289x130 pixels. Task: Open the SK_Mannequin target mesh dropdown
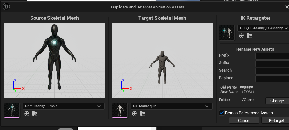click(x=171, y=106)
